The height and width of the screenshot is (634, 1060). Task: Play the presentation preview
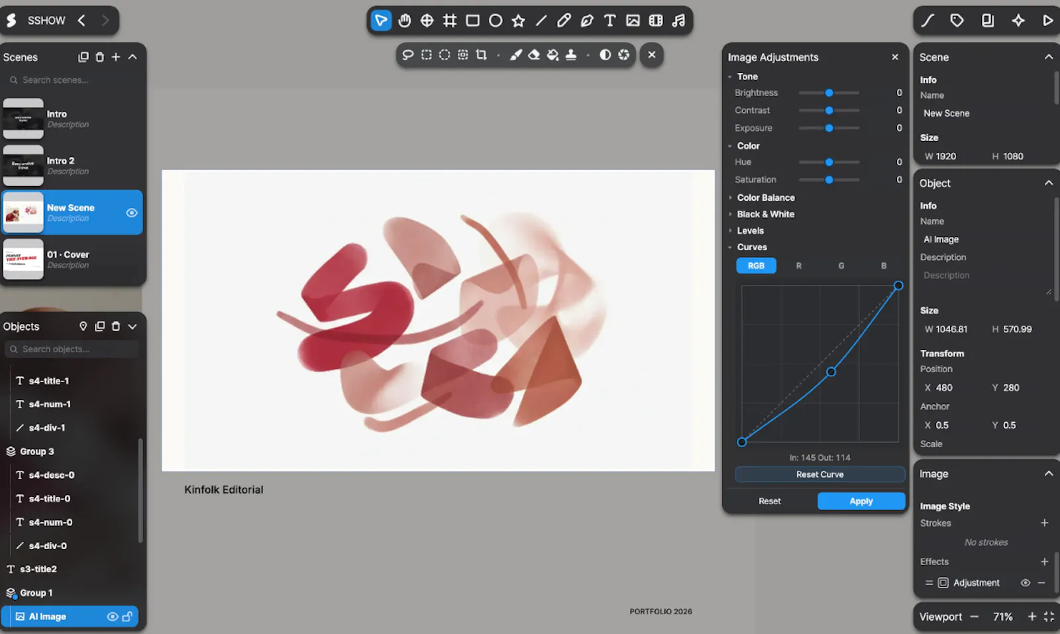click(x=1047, y=21)
